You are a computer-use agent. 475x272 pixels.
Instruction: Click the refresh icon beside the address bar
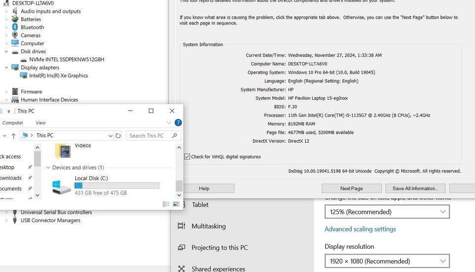[118, 136]
